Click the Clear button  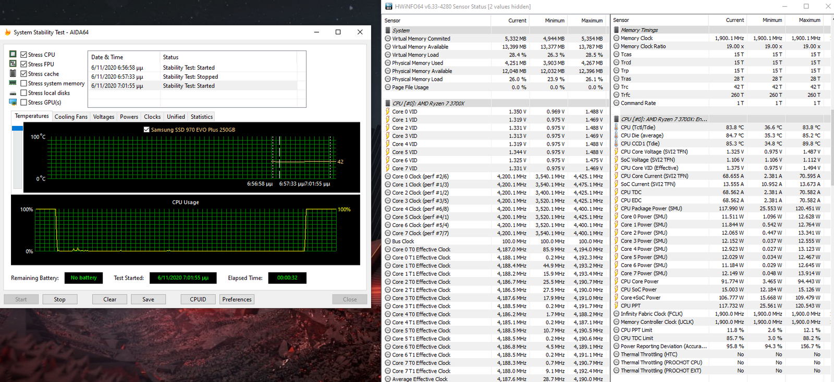[x=110, y=299]
